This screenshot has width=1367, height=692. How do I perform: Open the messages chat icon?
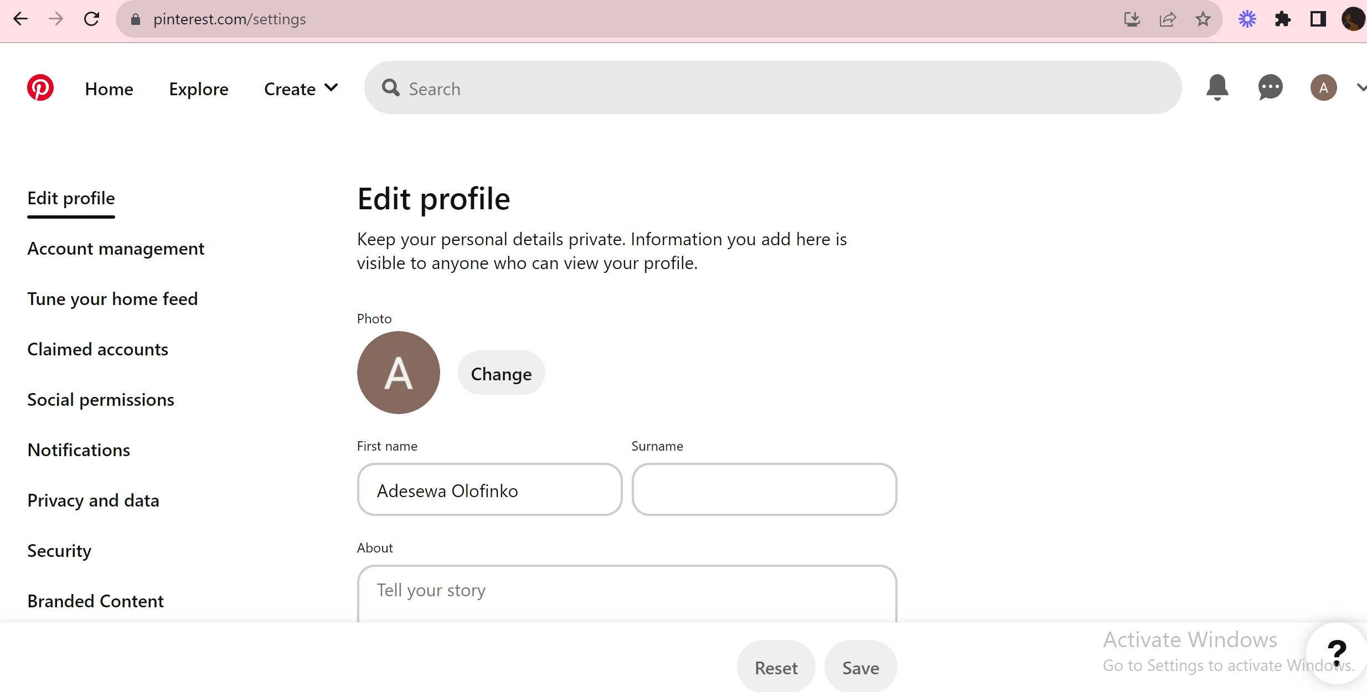pyautogui.click(x=1270, y=87)
